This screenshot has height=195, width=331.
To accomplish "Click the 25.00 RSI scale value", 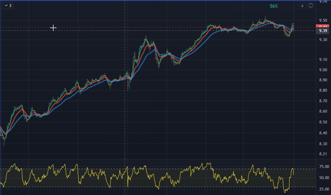I will pyautogui.click(x=324, y=189).
